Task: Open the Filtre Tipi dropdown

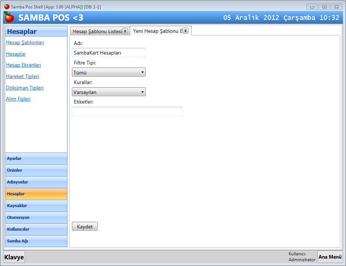Action: 109,72
